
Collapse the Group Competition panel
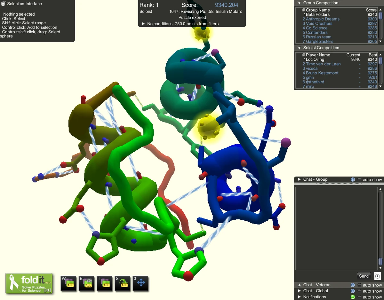pyautogui.click(x=299, y=3)
